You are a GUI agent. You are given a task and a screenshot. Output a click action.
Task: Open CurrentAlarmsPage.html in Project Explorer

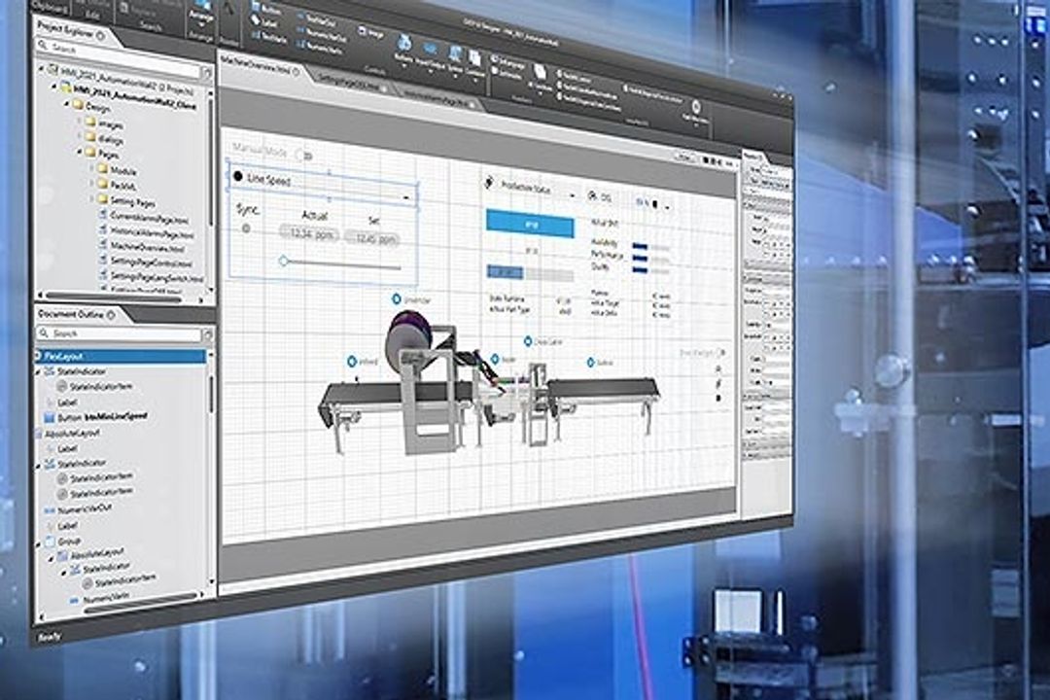[143, 219]
